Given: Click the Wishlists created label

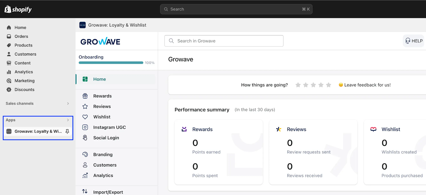Looking at the screenshot, I should click(399, 152).
